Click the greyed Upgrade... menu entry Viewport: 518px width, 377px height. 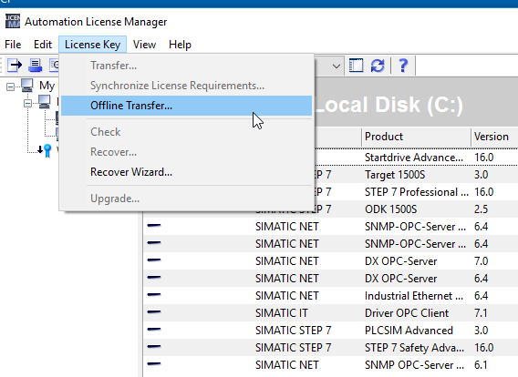[x=186, y=199]
